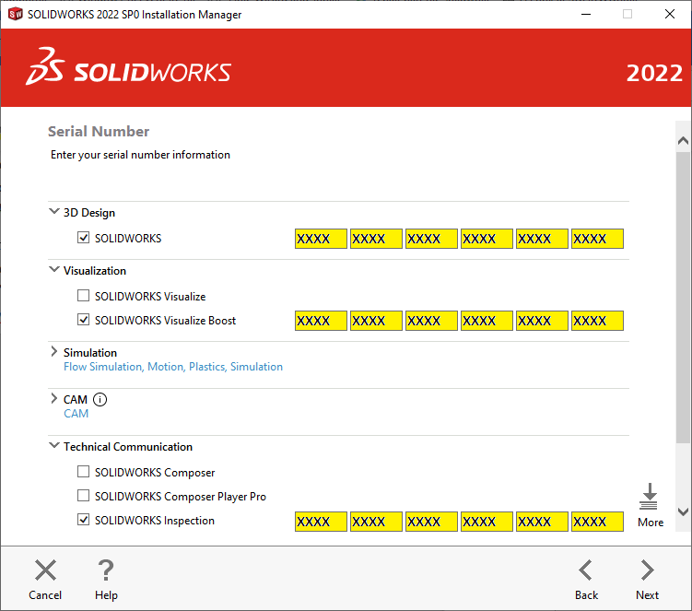Click the Cancel X icon
The image size is (692, 611).
45,570
